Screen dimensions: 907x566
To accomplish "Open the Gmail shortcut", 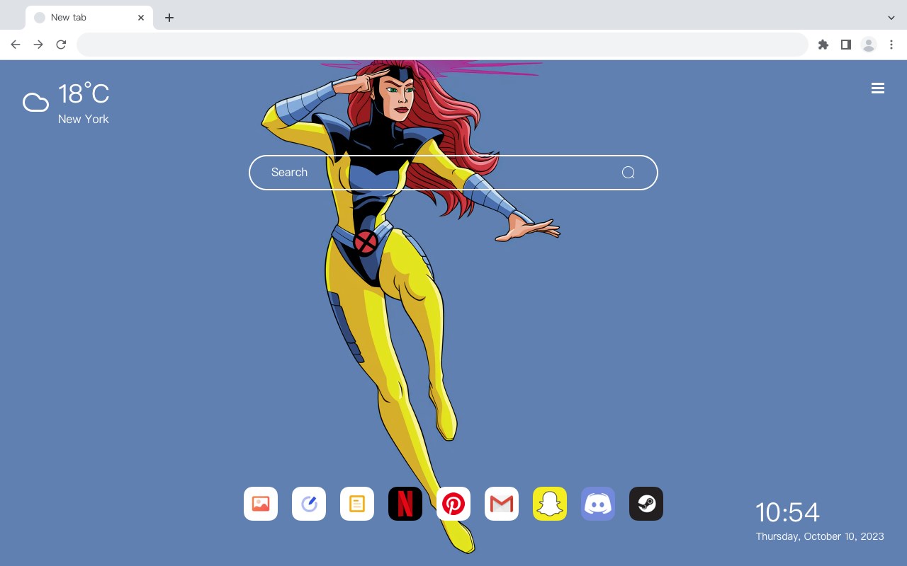I will [x=502, y=504].
